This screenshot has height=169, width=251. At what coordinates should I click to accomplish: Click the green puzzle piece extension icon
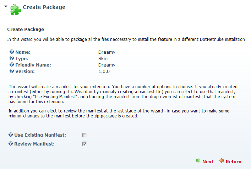pyautogui.click(x=16, y=10)
